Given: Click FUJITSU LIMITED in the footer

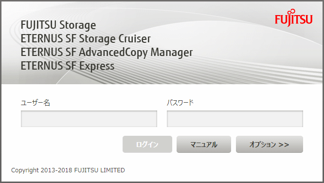Looking at the screenshot, I should 100,170.
